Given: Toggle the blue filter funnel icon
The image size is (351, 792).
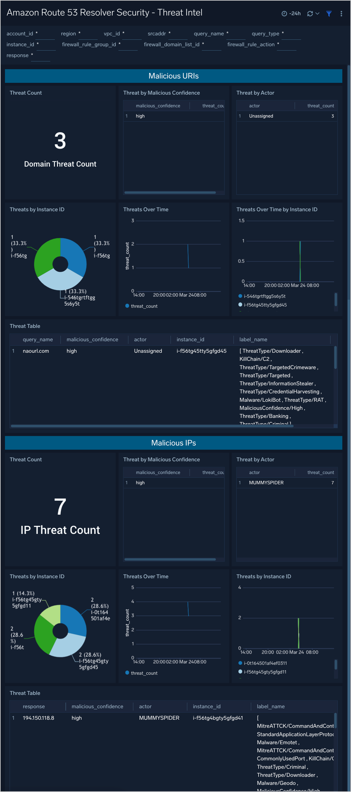Looking at the screenshot, I should coord(329,14).
